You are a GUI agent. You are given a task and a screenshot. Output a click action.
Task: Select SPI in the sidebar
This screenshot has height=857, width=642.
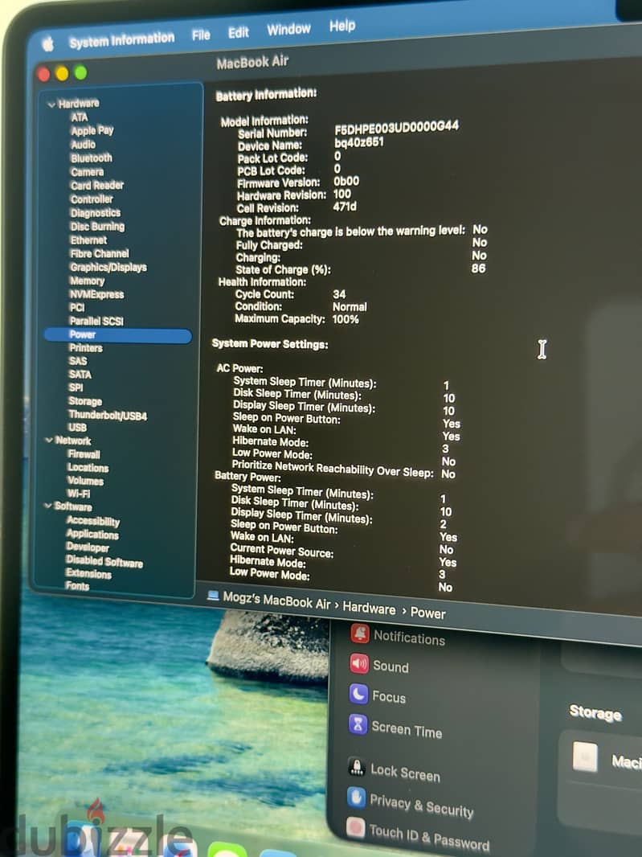[x=76, y=387]
